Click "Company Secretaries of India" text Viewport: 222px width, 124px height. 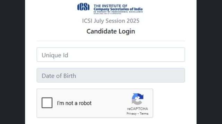tap(118, 9)
